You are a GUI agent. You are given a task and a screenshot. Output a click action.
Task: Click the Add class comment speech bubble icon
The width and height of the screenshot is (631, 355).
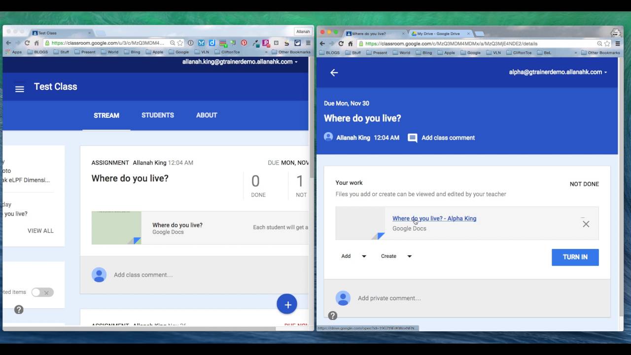[413, 138]
